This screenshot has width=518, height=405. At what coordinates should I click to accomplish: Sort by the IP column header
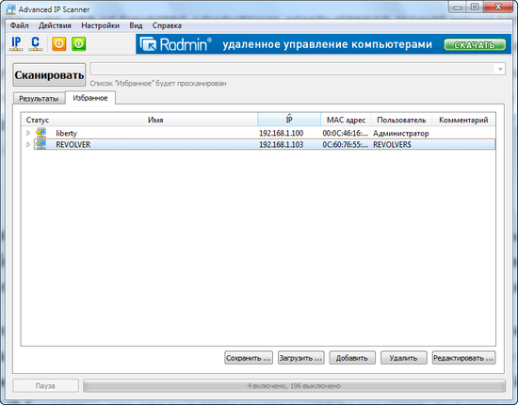click(x=289, y=120)
